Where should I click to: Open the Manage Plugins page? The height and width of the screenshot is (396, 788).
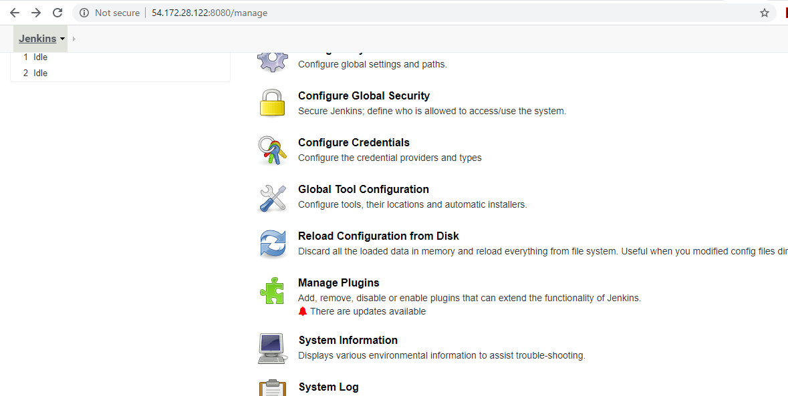(x=338, y=282)
